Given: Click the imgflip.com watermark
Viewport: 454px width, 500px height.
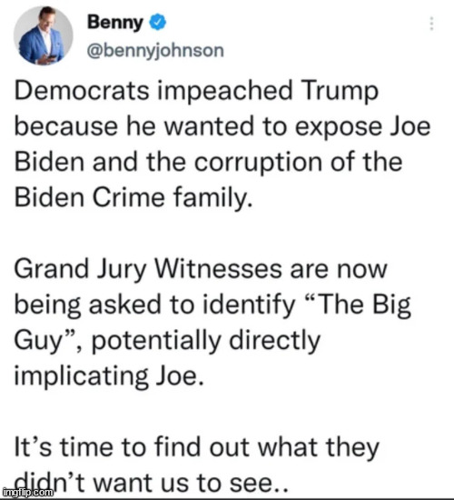Looking at the screenshot, I should 28,492.
